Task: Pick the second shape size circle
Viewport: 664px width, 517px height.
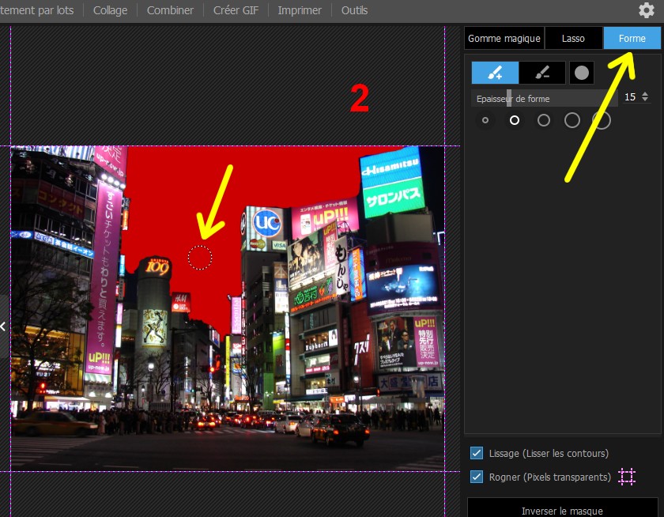Action: [x=515, y=120]
